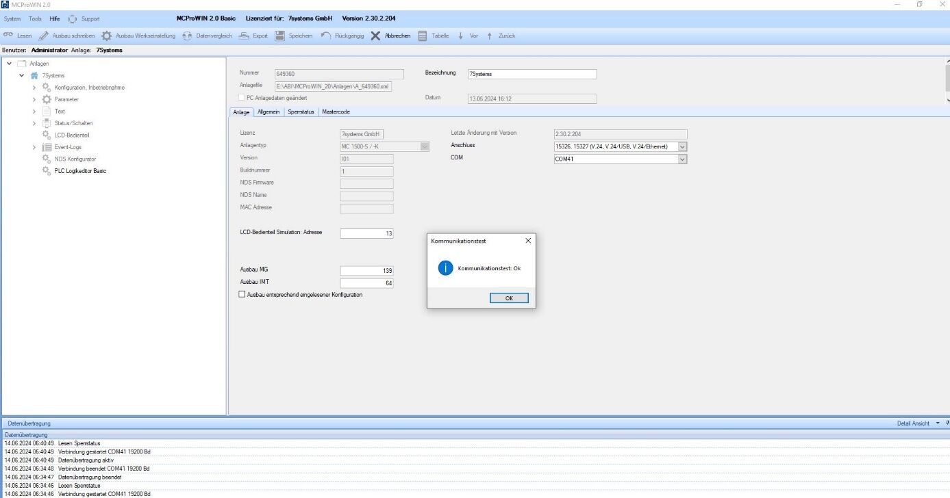Switch to the Allgemein tab
The width and height of the screenshot is (950, 498).
click(x=268, y=112)
